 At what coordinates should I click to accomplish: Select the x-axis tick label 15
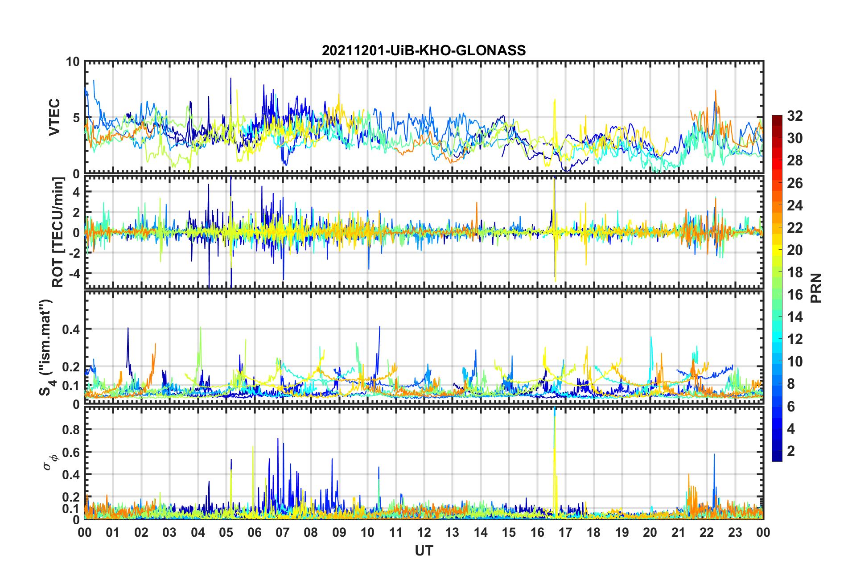pyautogui.click(x=509, y=532)
